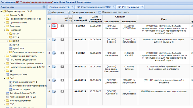This screenshot has width=193, height=108.
Task: Close the Список новостей tab
Action: click(73, 7)
